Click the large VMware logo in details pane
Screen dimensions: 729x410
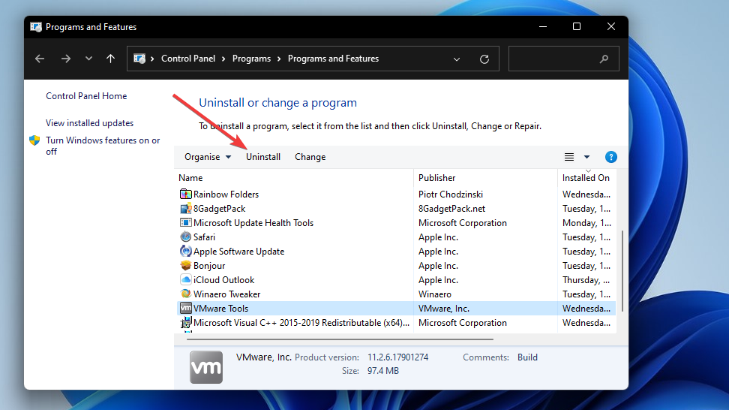coord(206,367)
